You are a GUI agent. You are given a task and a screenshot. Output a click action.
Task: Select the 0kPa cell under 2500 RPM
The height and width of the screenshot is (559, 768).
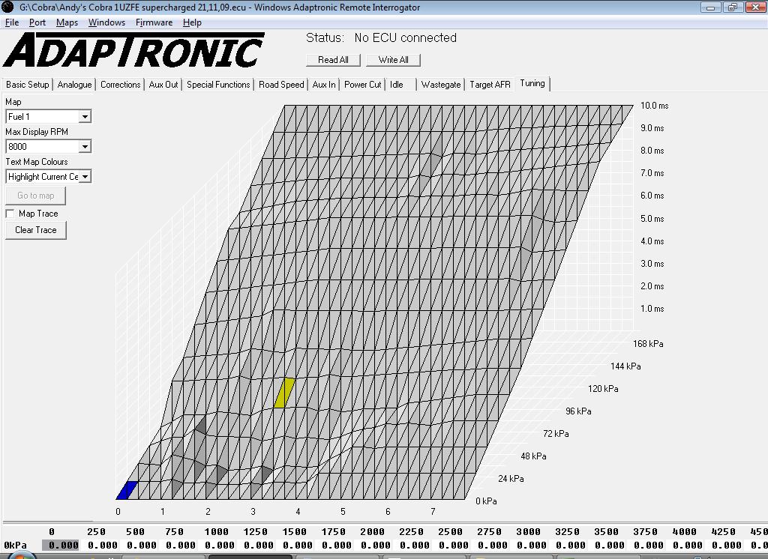click(454, 546)
